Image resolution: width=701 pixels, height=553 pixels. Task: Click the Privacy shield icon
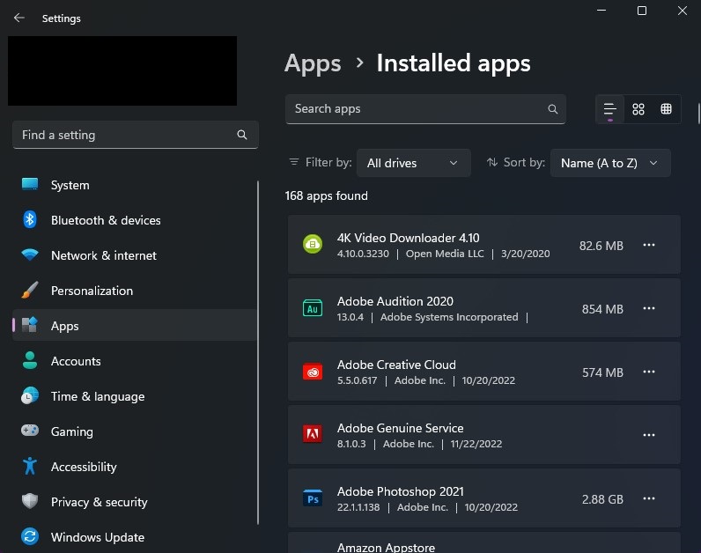coord(30,501)
